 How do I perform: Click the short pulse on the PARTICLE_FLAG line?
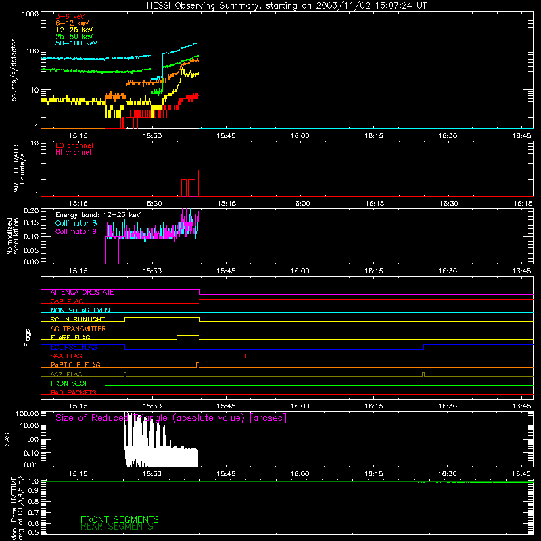(x=197, y=365)
